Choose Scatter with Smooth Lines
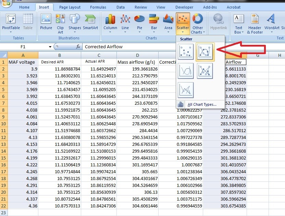285x216 pixels. 186,71
